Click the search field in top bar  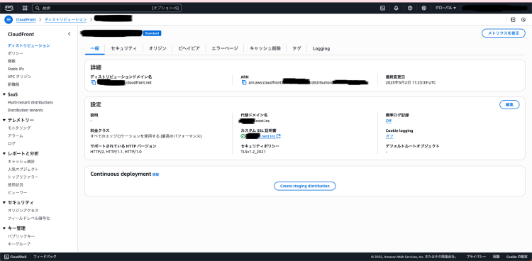[106, 8]
